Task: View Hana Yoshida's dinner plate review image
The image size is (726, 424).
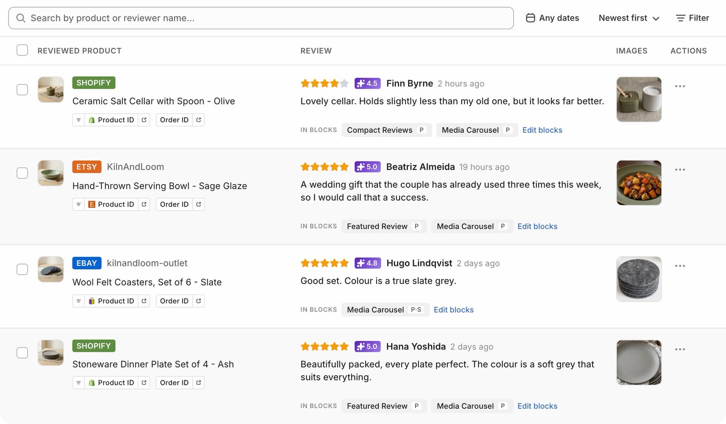Action: (639, 362)
